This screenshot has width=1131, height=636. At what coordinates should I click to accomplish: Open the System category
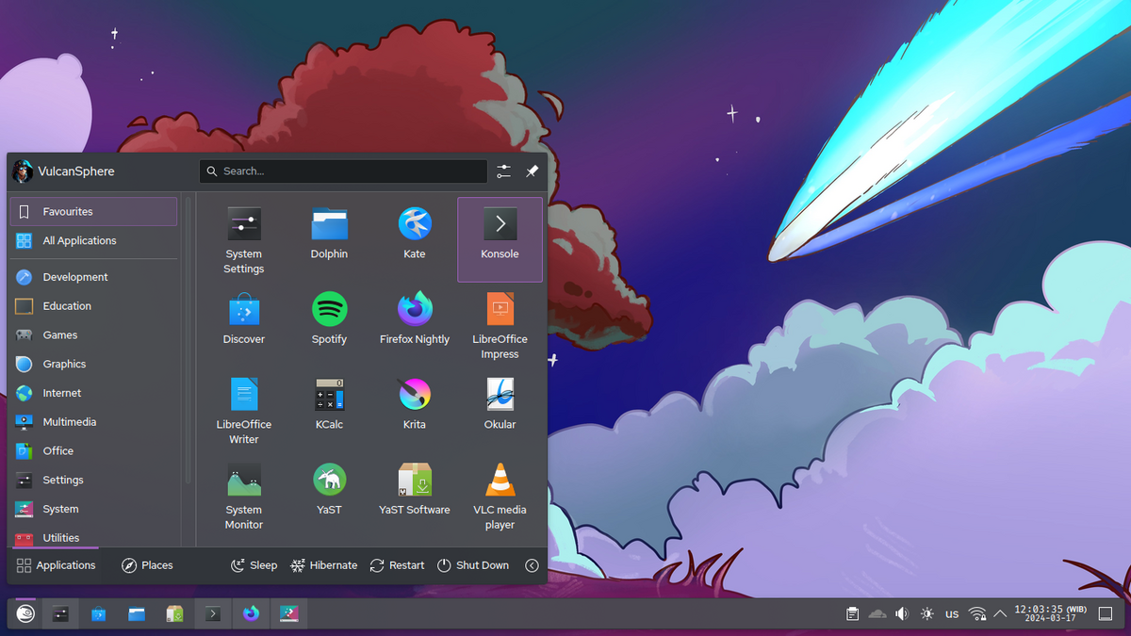click(93, 509)
